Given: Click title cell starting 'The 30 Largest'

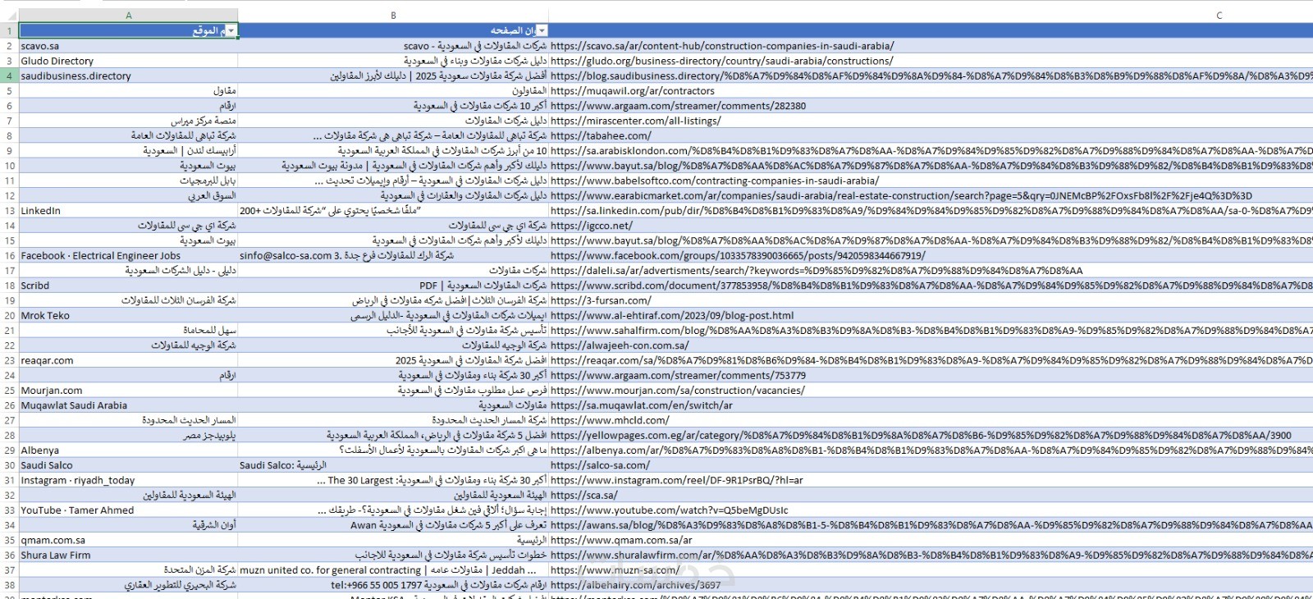Looking at the screenshot, I should pos(393,481).
